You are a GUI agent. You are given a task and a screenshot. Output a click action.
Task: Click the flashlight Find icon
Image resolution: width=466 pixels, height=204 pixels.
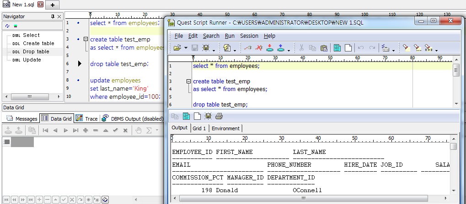click(x=406, y=48)
